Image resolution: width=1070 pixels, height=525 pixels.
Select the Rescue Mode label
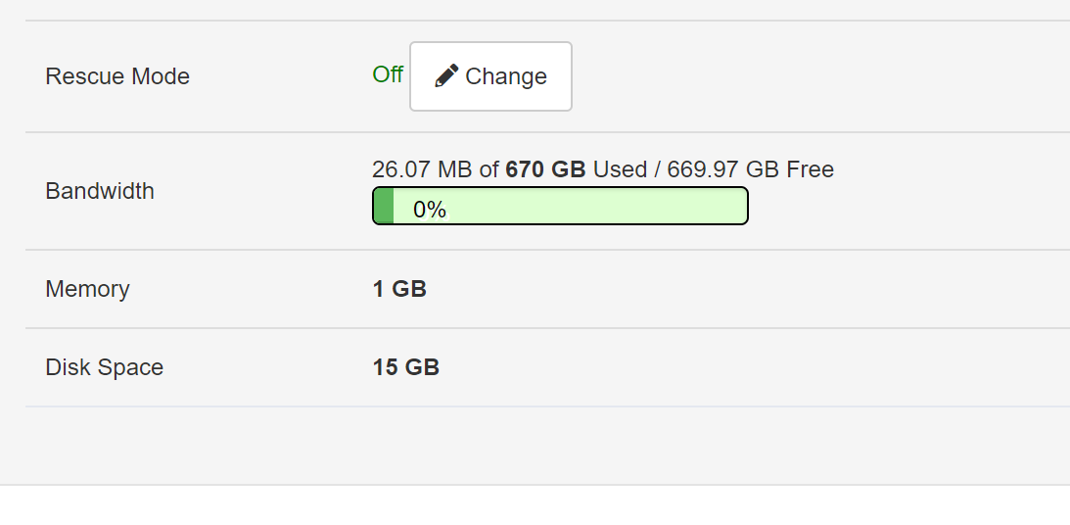click(x=117, y=76)
